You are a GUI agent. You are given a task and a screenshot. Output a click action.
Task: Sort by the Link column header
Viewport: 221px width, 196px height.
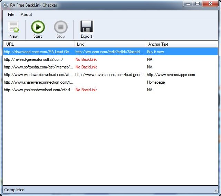tap(110, 44)
